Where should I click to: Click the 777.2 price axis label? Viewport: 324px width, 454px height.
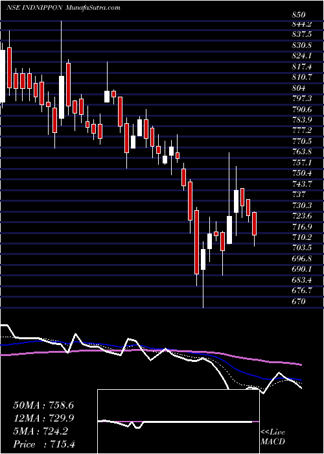click(302, 131)
